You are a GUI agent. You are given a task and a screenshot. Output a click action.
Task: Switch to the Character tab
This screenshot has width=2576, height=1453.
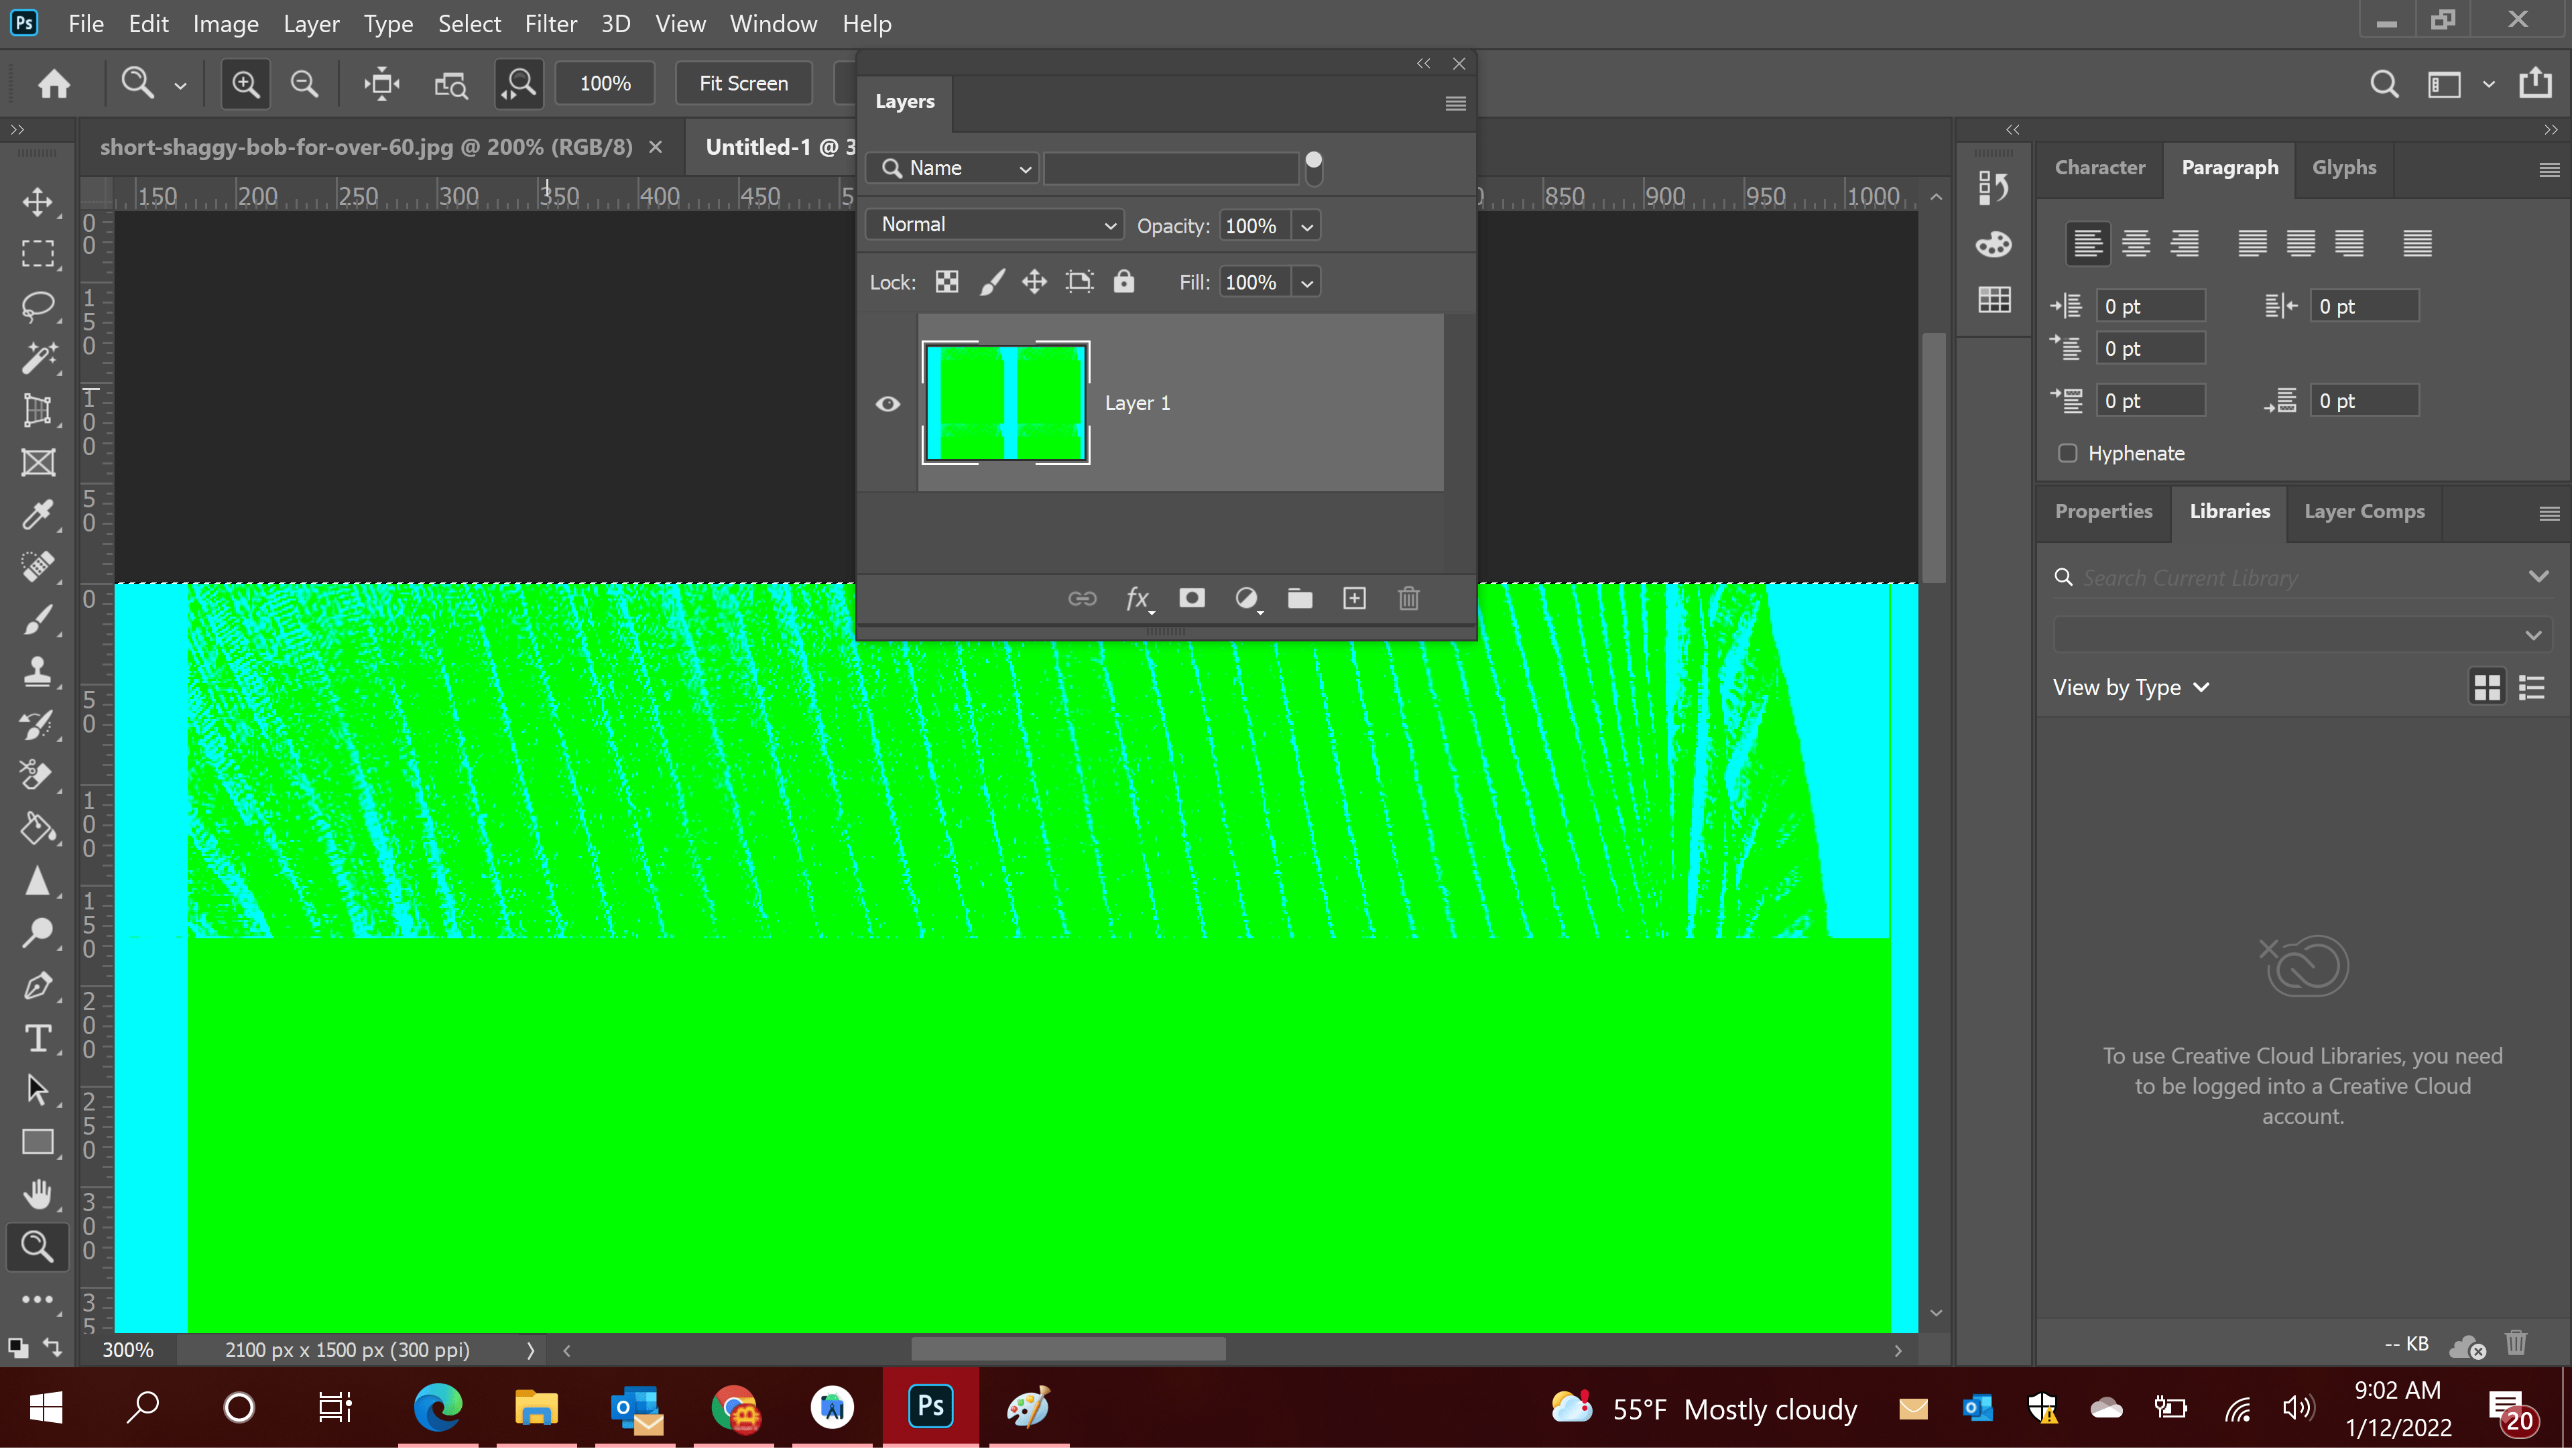click(x=2099, y=167)
